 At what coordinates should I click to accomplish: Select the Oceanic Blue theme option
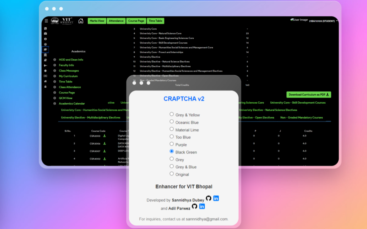(x=171, y=122)
